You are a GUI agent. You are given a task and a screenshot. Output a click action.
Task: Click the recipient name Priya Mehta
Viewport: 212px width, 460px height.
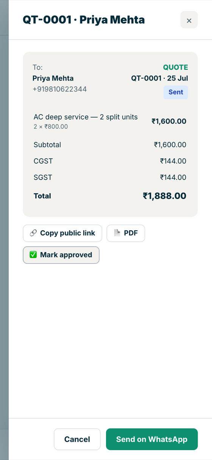coord(53,78)
